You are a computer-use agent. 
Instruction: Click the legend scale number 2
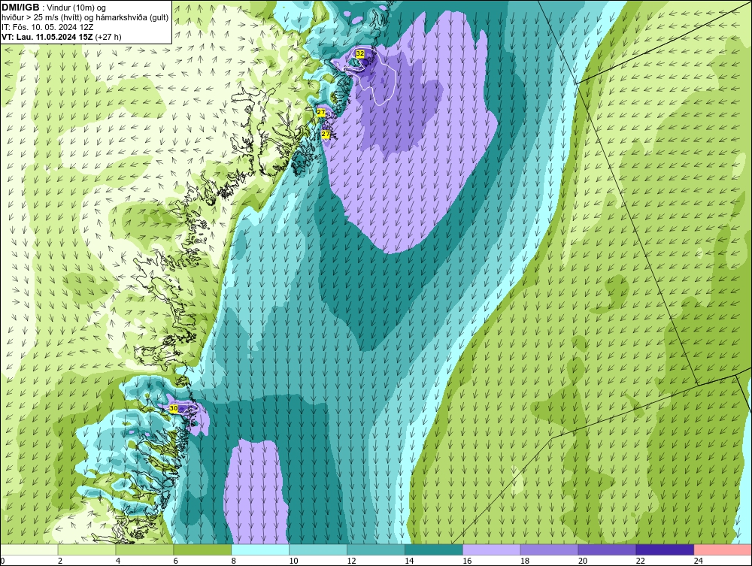(60, 561)
